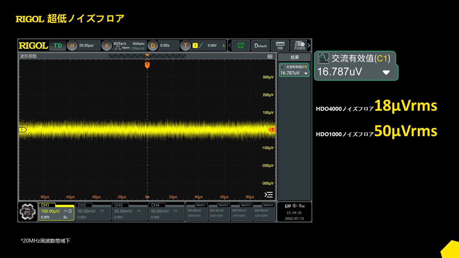Screen dimensions: 459x258
Task: Toggle channel CH2 on
Action: (93, 211)
